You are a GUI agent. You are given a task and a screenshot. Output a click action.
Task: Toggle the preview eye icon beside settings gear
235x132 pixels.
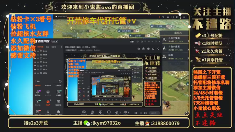click(141, 113)
